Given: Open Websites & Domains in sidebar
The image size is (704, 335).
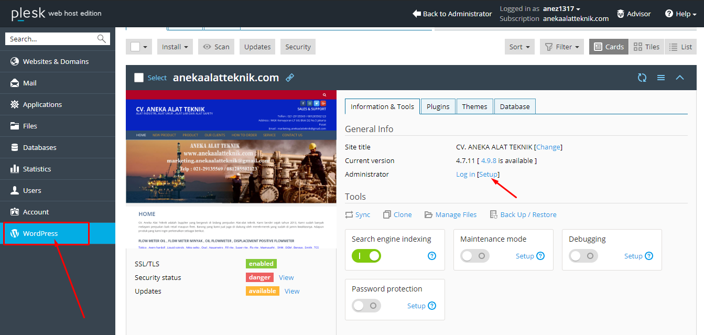Looking at the screenshot, I should 58,61.
